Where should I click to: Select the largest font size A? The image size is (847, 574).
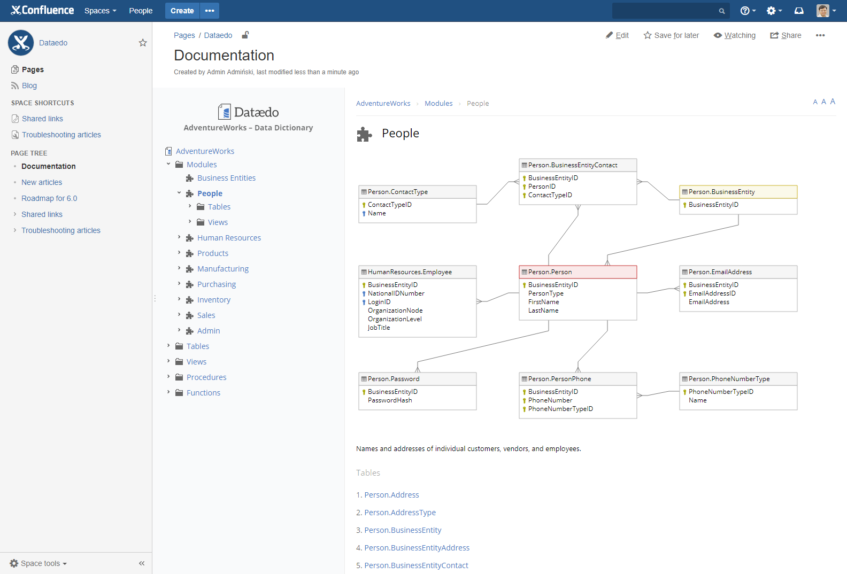pos(833,102)
